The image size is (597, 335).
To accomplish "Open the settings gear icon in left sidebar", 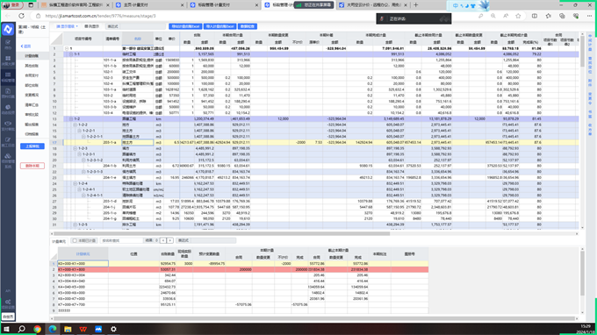I will [8, 302].
